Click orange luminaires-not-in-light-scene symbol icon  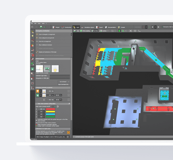pos(68,132)
